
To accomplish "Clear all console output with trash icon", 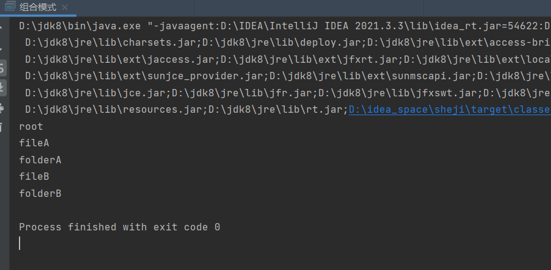I will (x=1, y=127).
